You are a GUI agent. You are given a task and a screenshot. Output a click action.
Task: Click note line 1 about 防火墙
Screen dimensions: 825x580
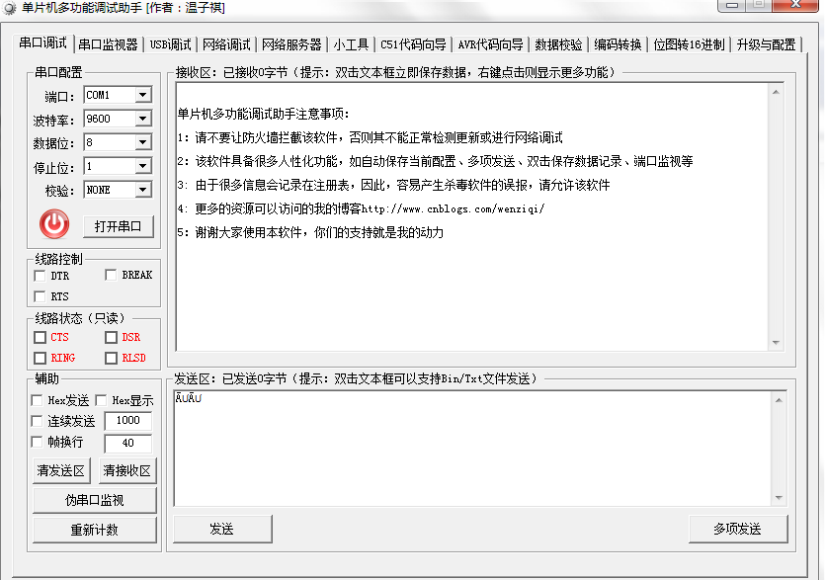(370, 138)
